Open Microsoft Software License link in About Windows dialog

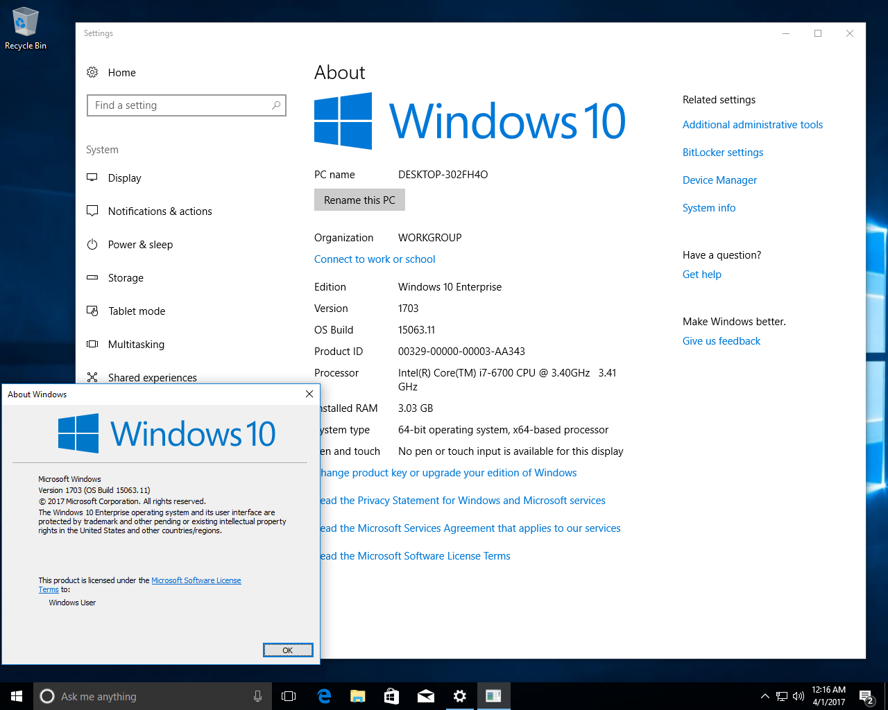pos(196,580)
